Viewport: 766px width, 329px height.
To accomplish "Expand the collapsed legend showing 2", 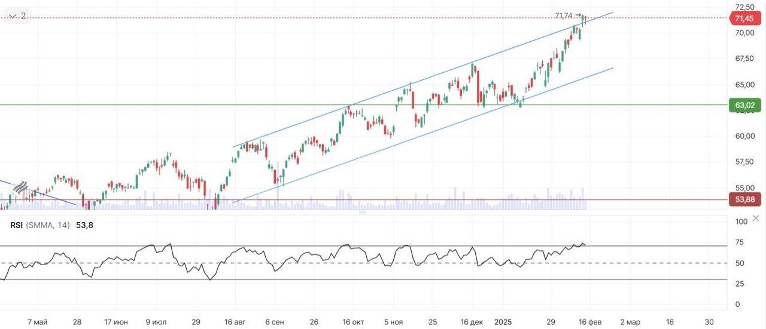I will [17, 16].
